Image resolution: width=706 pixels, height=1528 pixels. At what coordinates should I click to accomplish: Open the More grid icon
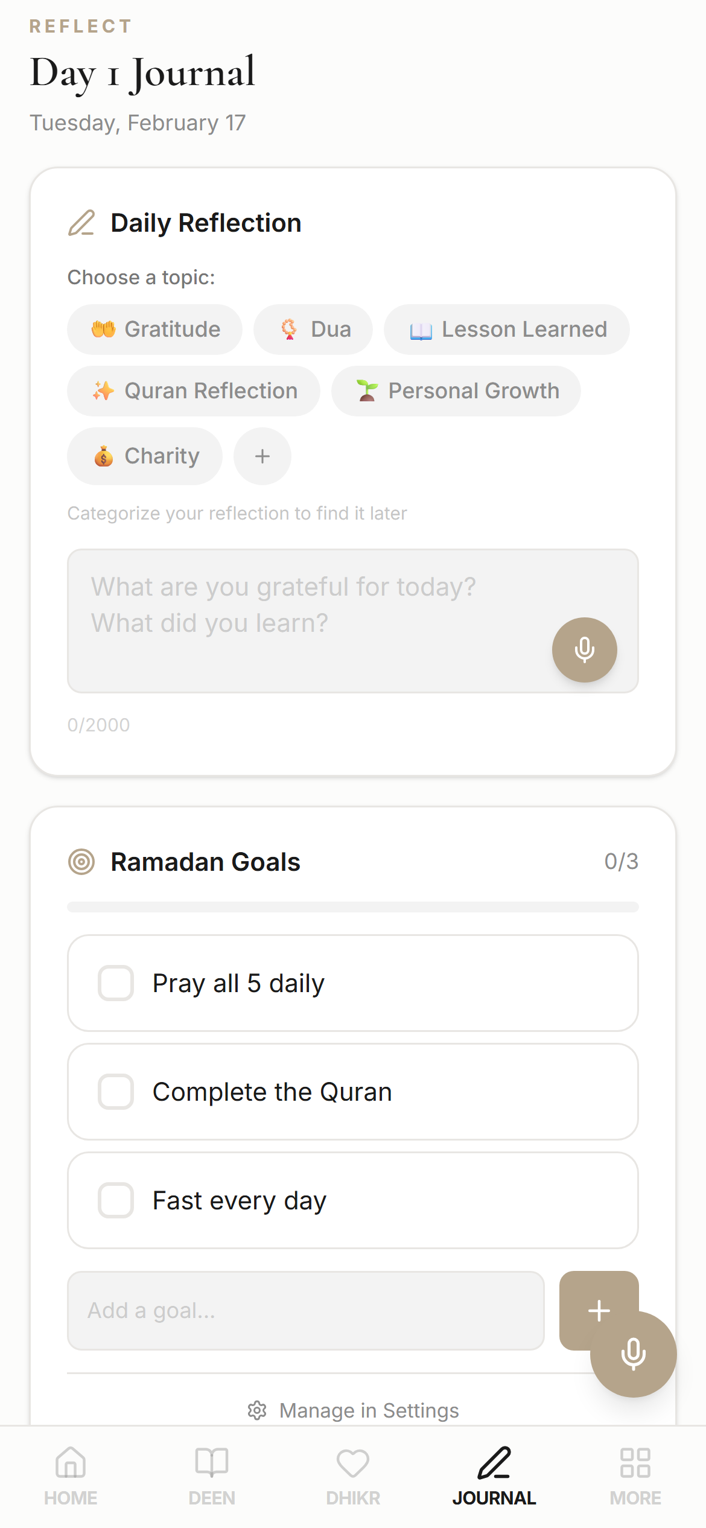tap(635, 1463)
